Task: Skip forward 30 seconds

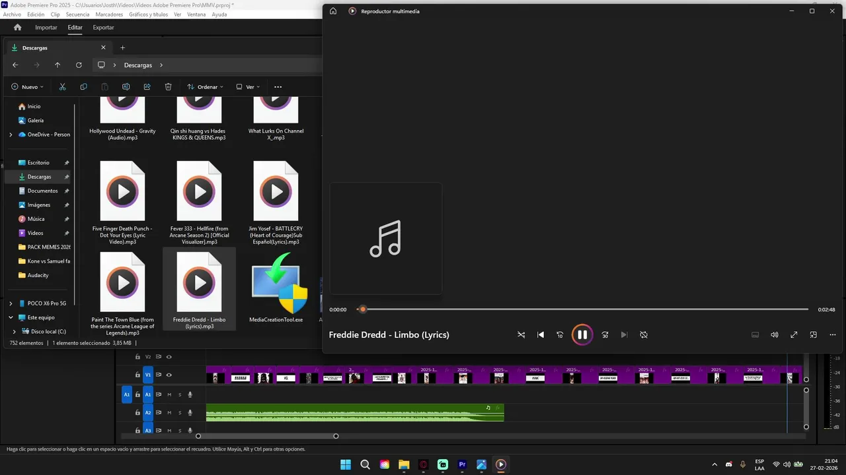Action: tap(605, 334)
